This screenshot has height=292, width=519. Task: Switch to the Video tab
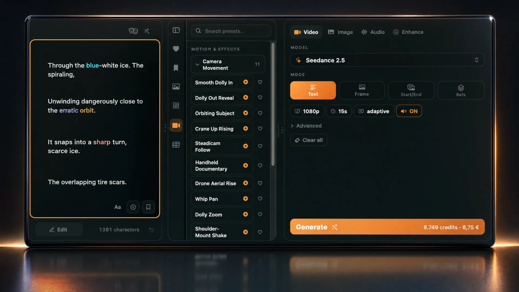(x=306, y=32)
